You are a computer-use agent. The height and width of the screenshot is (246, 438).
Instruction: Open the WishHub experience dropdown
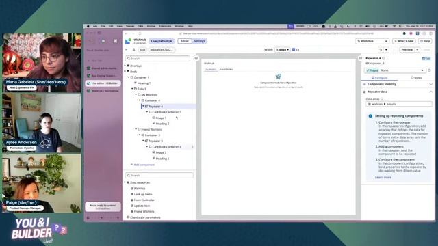[x=372, y=41]
